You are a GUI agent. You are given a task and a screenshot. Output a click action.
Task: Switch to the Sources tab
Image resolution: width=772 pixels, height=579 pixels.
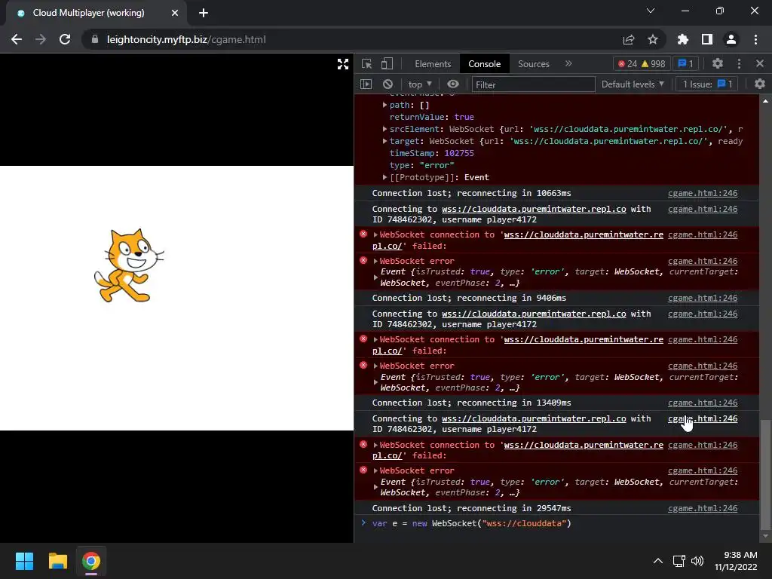click(533, 64)
